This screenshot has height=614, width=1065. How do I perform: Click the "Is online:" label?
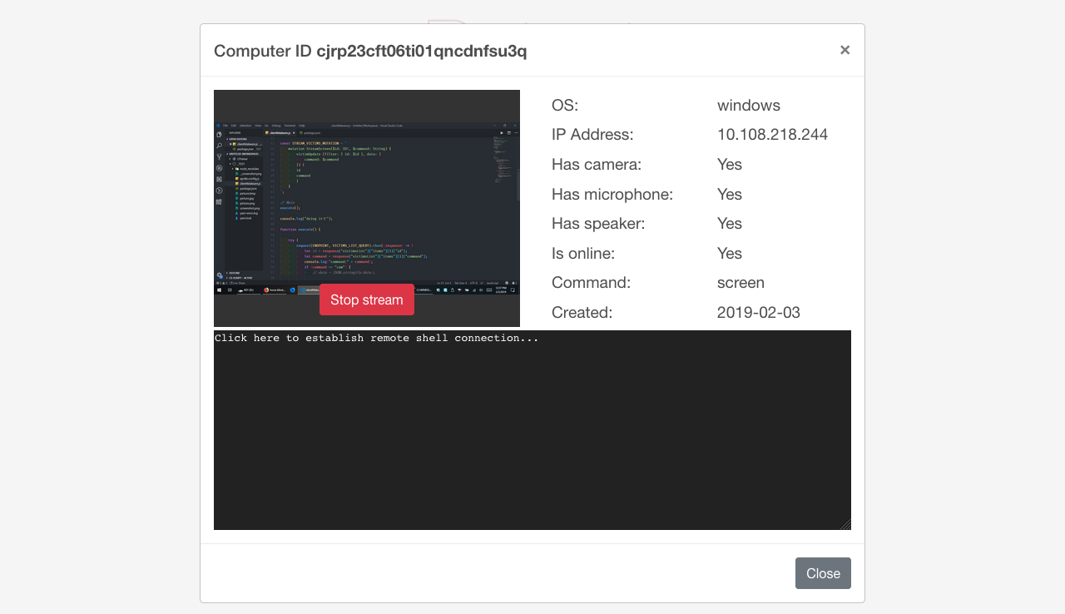point(583,254)
